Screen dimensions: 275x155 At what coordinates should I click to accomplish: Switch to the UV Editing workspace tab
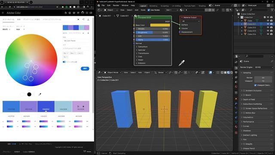[x=176, y=6]
